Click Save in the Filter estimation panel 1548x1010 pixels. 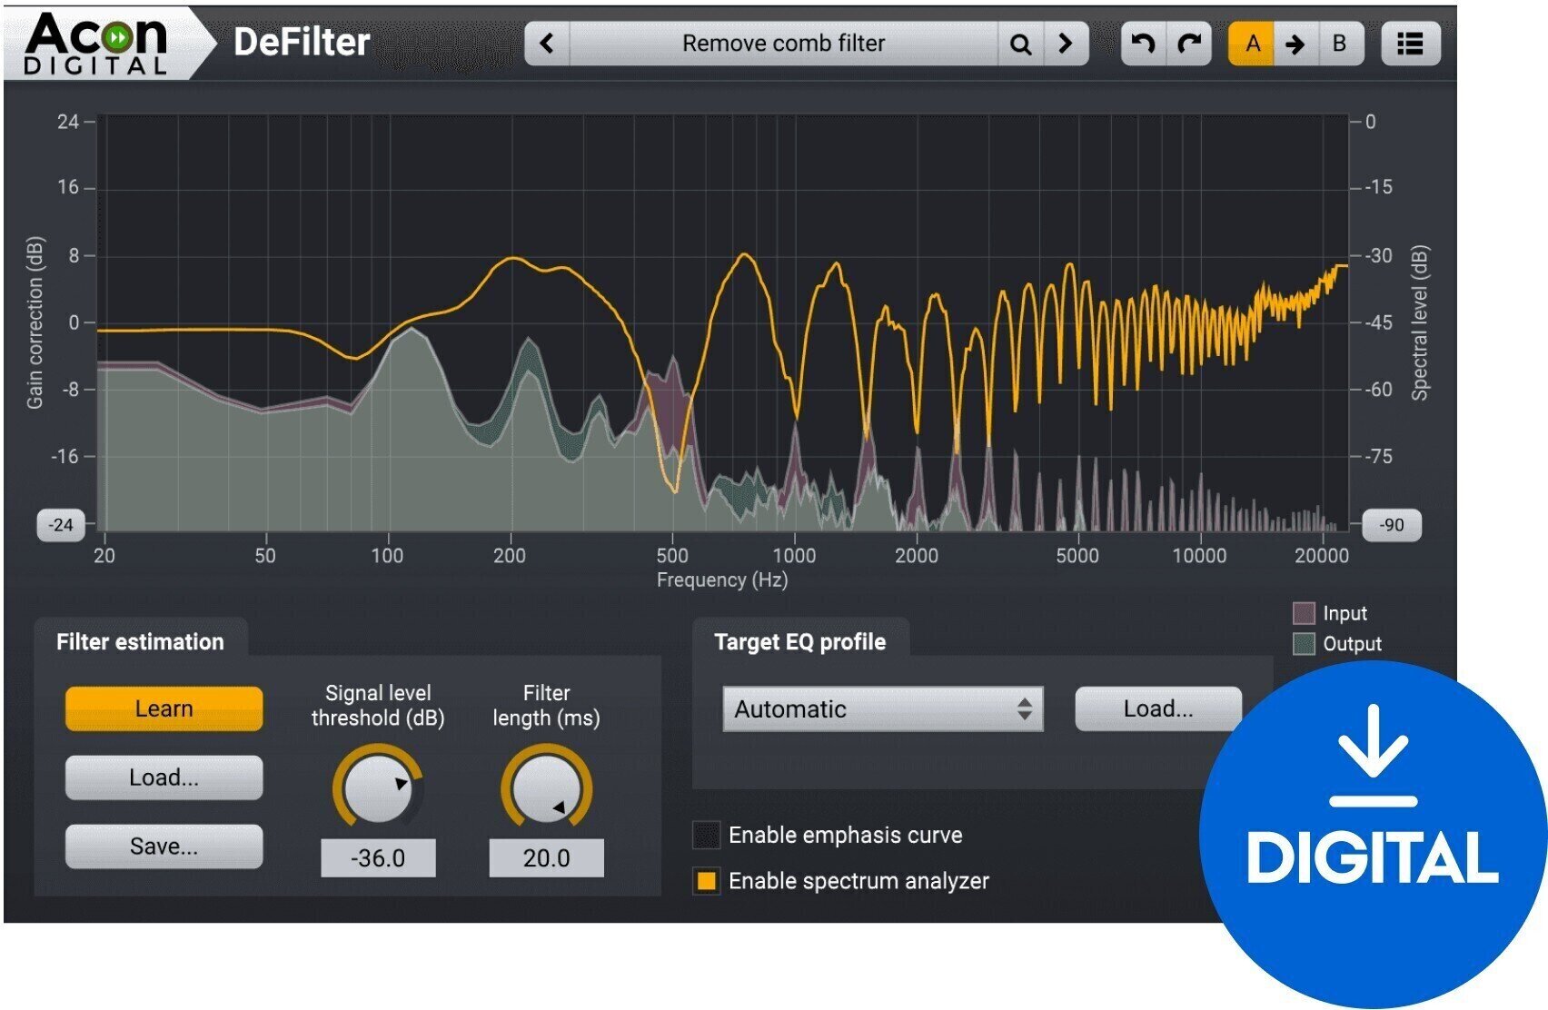164,846
